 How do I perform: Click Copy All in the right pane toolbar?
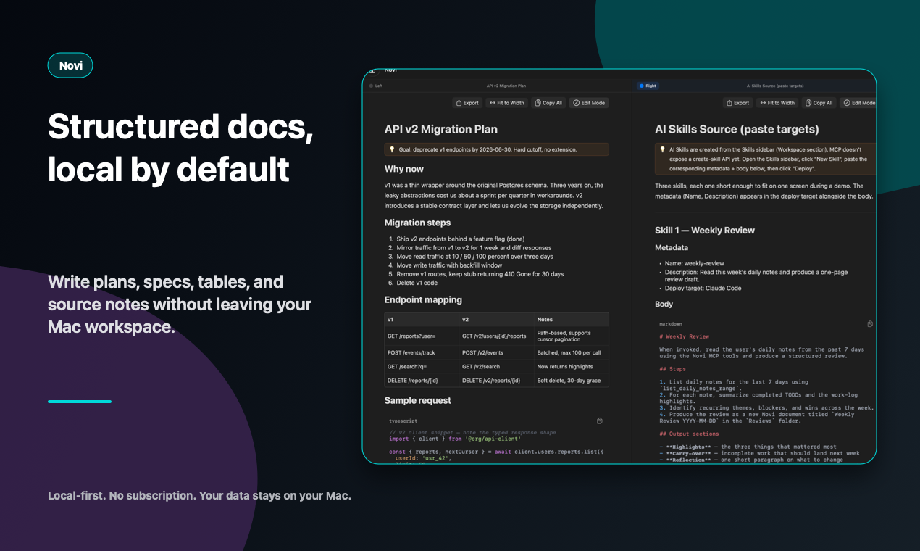[x=819, y=103]
